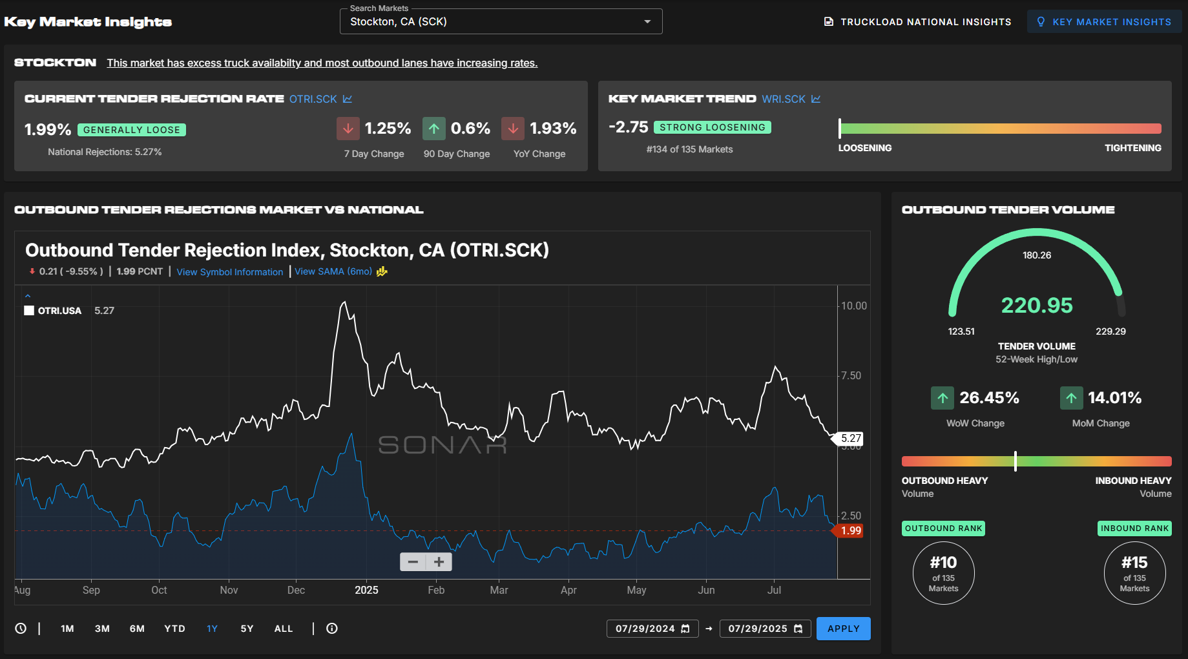Click the Key Market Insights lightbulb icon
The image size is (1188, 659).
1041,22
